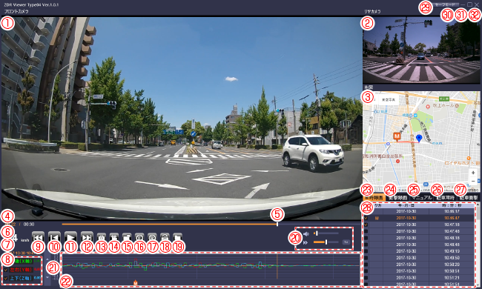The width and height of the screenshot is (482, 289).
Task: Expand G-sensor graph scale with up arrow
Action: coord(47,259)
